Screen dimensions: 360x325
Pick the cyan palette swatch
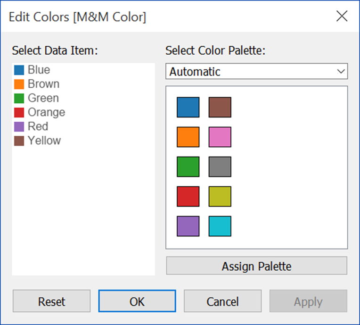220,226
